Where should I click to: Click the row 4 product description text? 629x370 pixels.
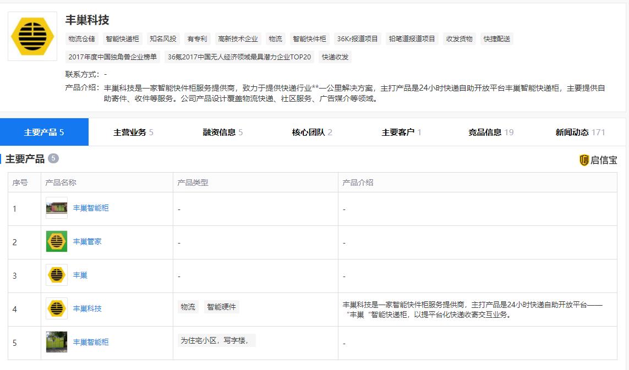(473, 310)
